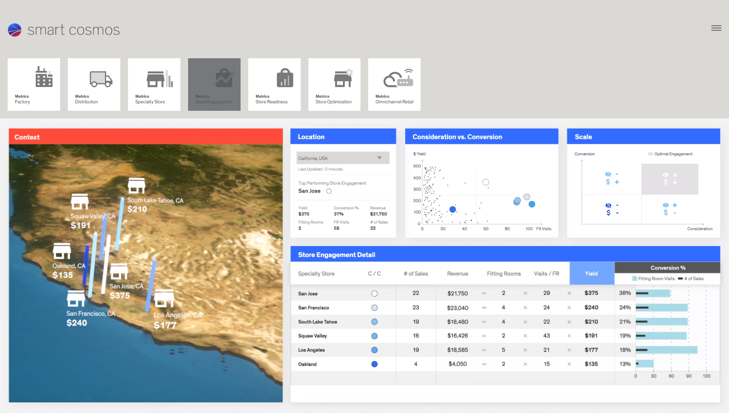Click the Fitting Room Visits bar for Los Angeles

(x=667, y=350)
